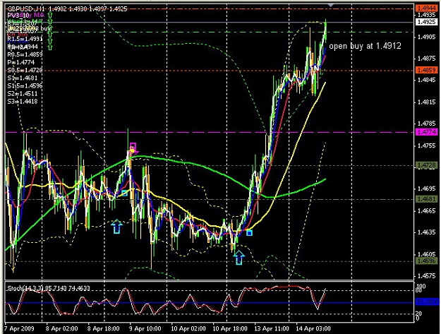The image size is (441, 334).
Task: Click the 1.4695 value on price scale
Action: tap(427, 189)
